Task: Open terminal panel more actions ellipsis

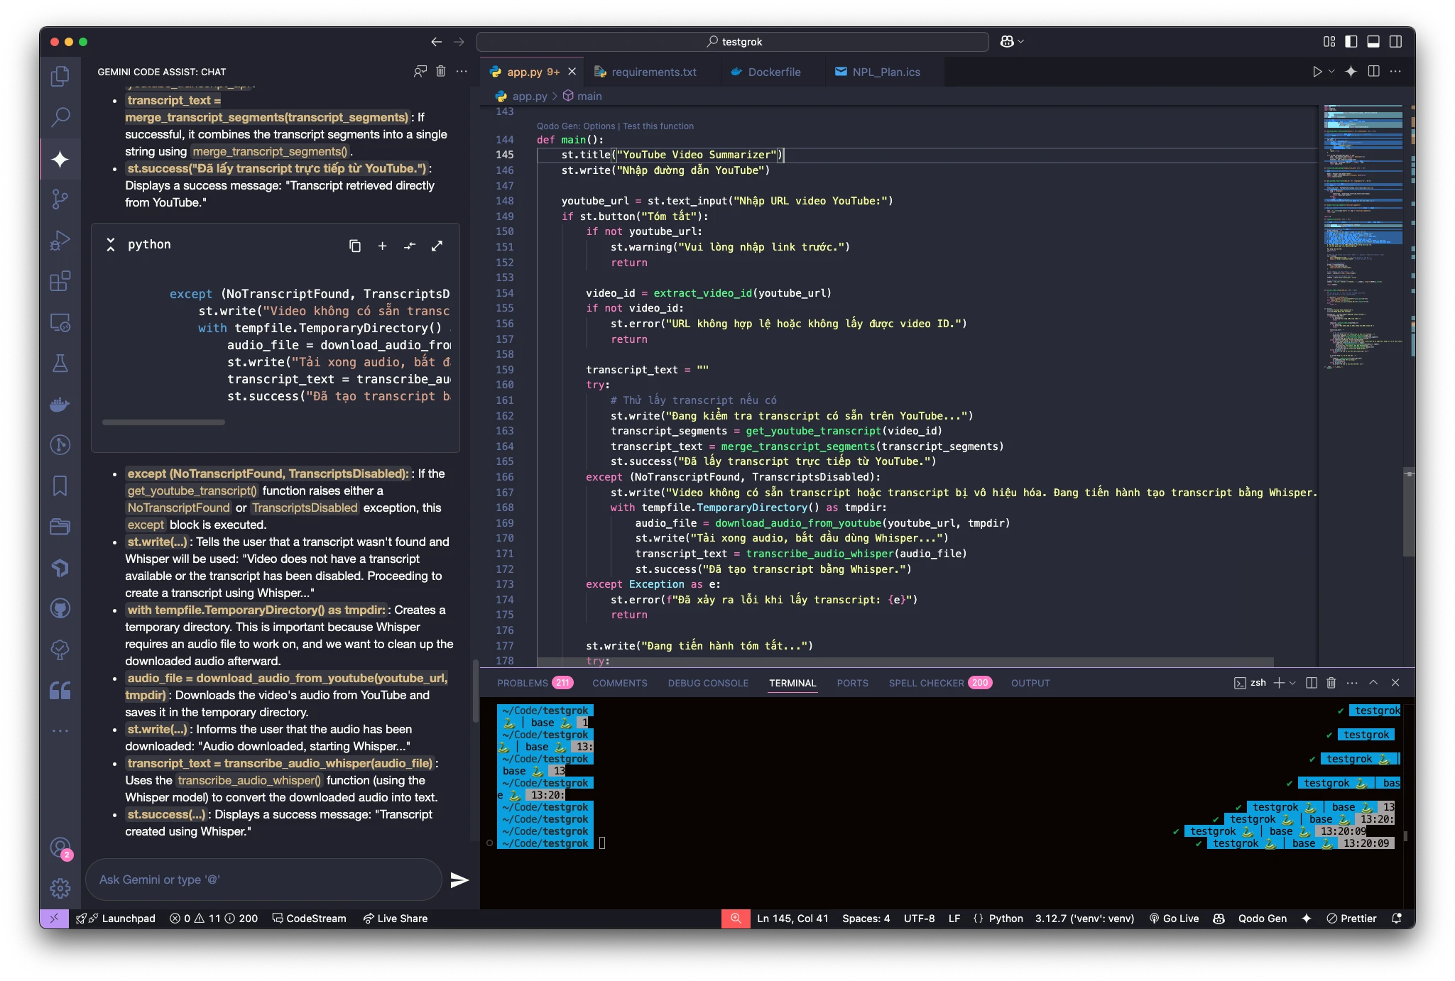Action: tap(1352, 683)
